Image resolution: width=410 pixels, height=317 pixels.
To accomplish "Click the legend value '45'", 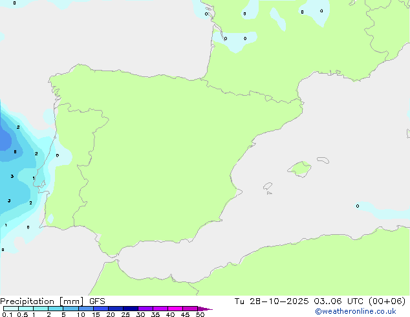I will (185, 314).
